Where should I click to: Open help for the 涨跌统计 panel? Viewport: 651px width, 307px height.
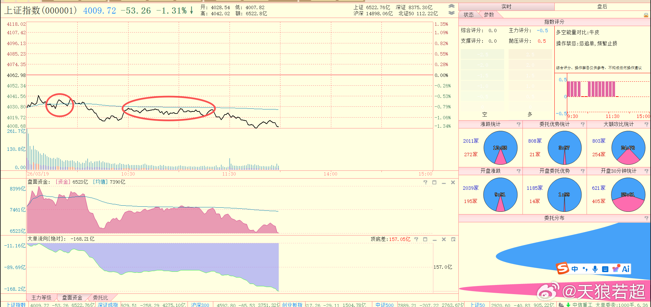coord(518,124)
